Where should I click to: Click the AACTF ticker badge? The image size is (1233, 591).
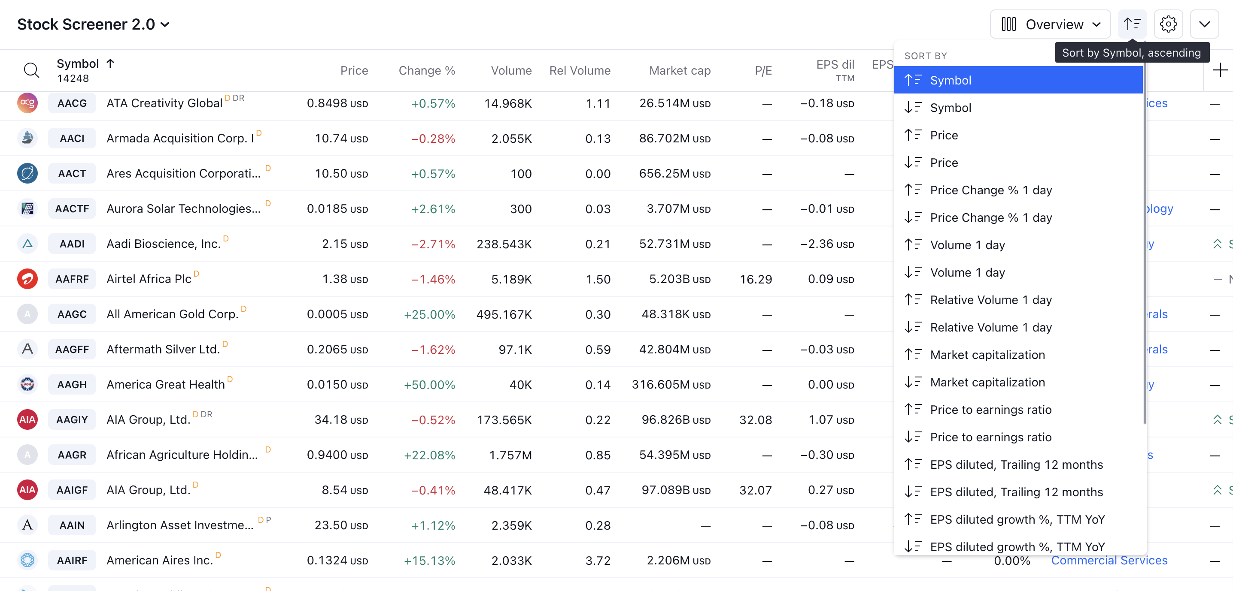pos(72,208)
